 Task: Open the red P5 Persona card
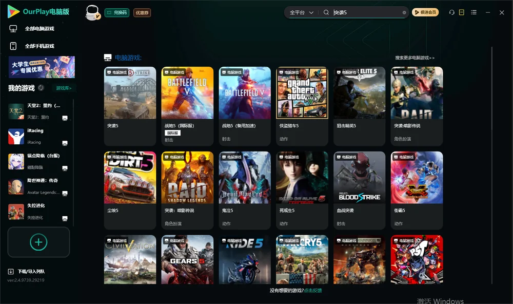(417, 259)
